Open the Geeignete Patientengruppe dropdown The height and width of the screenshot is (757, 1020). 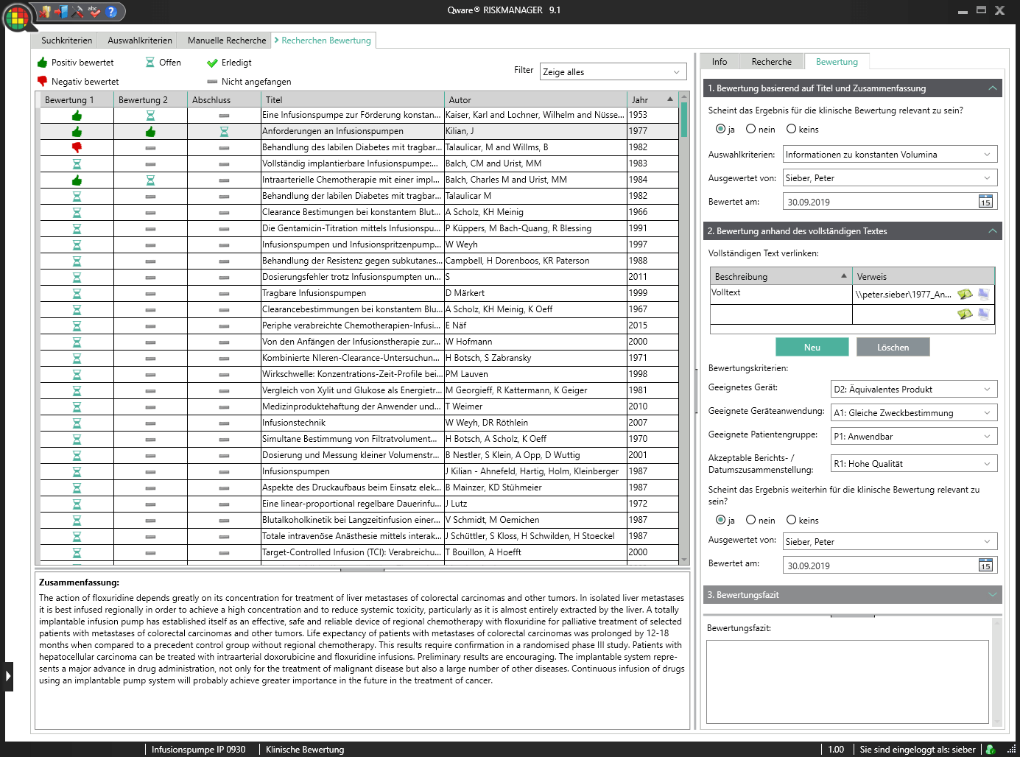(914, 437)
